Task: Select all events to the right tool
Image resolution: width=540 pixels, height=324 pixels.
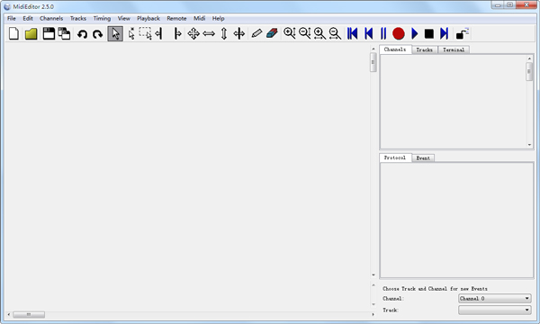Action: pyautogui.click(x=177, y=33)
